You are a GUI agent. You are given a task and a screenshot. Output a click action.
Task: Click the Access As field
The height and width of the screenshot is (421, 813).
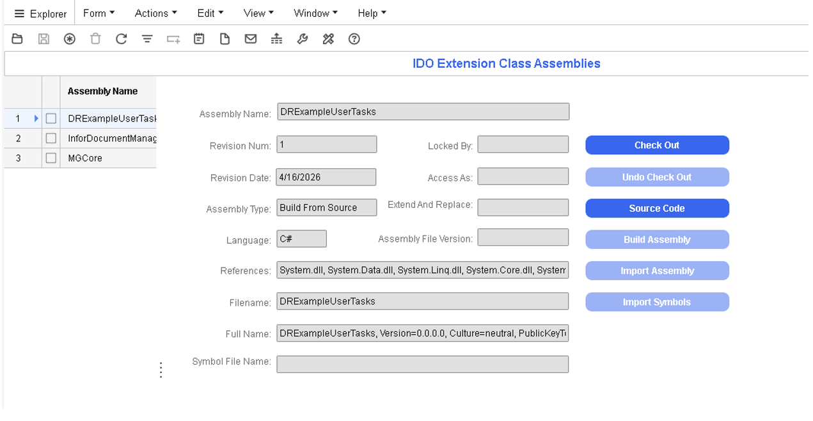coord(523,177)
